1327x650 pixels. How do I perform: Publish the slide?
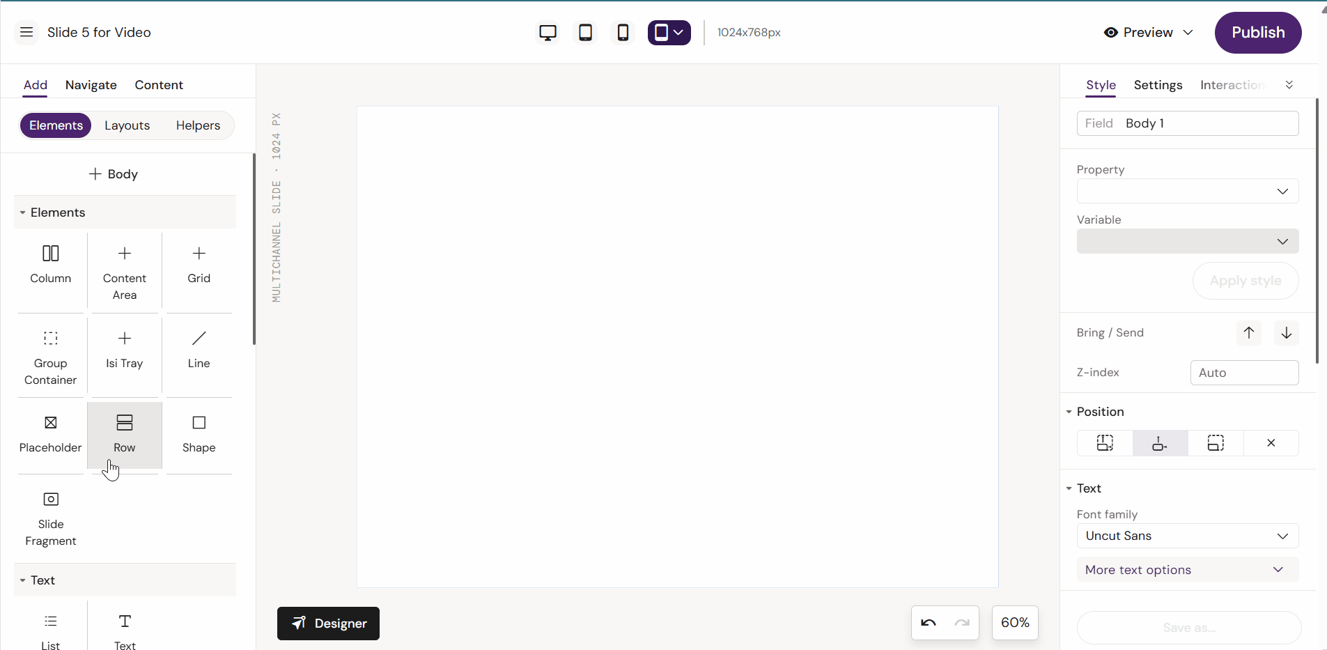coord(1257,32)
